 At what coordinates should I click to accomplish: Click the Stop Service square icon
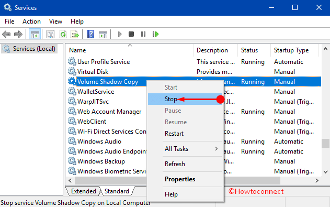click(131, 34)
